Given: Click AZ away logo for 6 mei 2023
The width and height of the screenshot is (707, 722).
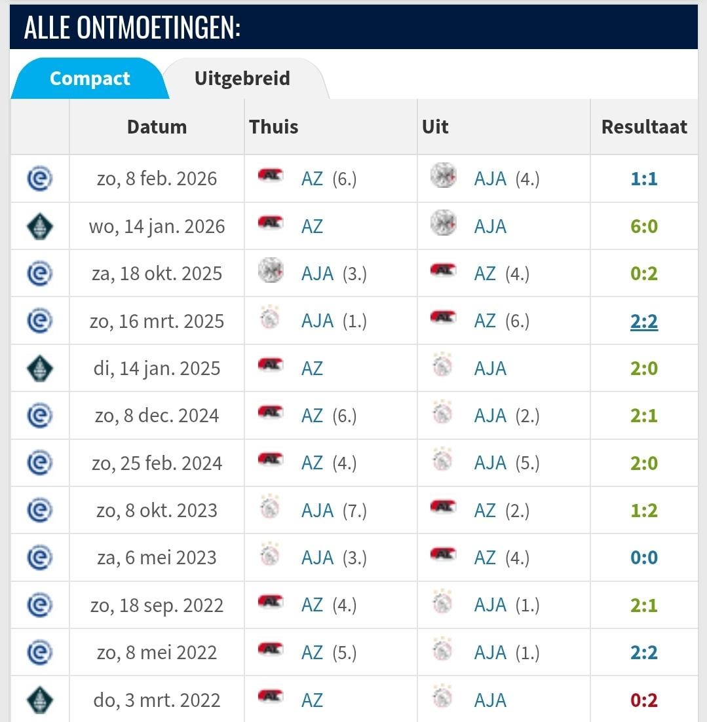Looking at the screenshot, I should (x=443, y=554).
